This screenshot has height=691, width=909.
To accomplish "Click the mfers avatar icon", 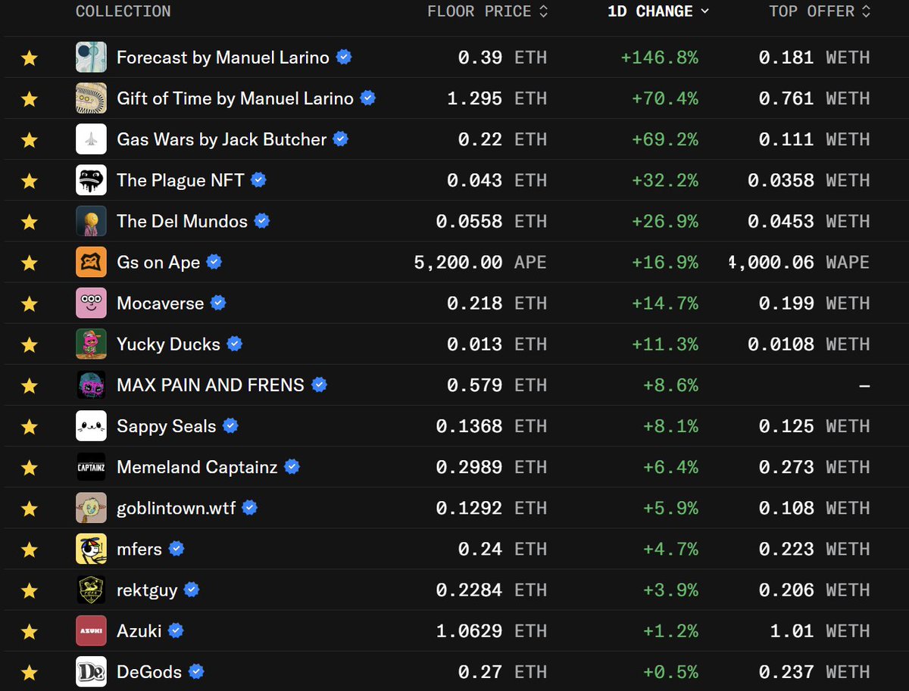I will click(91, 549).
